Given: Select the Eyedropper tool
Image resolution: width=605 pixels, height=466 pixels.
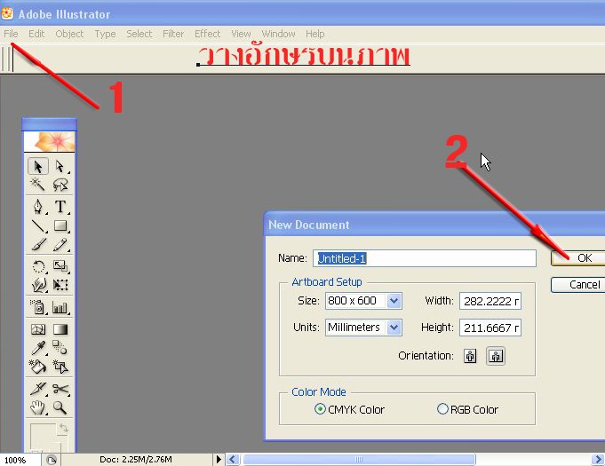Looking at the screenshot, I should [38, 348].
